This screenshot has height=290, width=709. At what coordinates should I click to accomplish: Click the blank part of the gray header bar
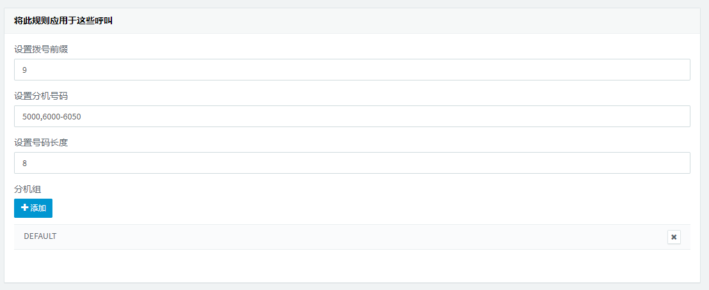click(x=407, y=21)
